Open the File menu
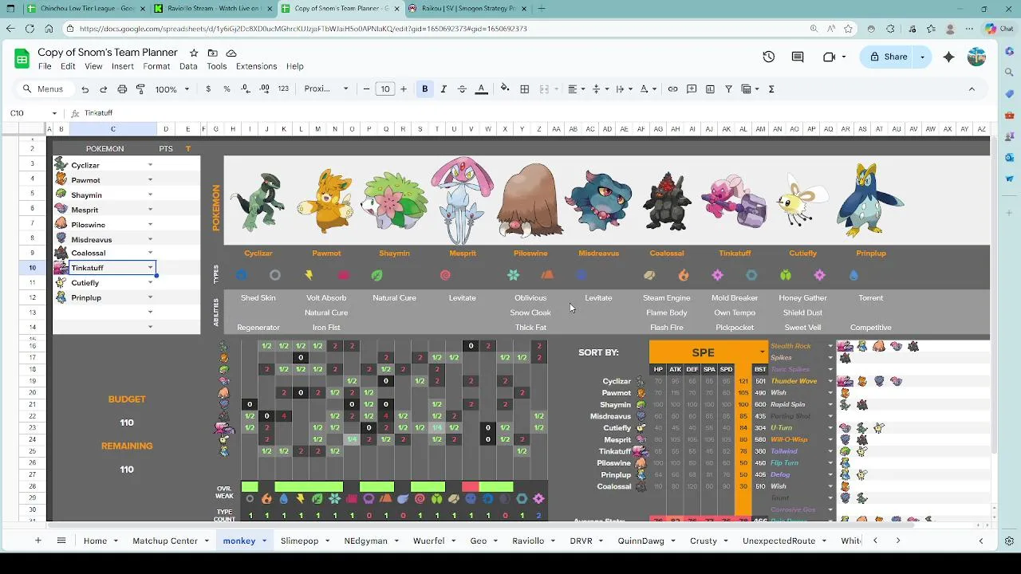 [45, 66]
